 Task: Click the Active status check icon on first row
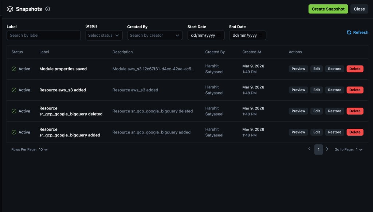[x=14, y=69]
